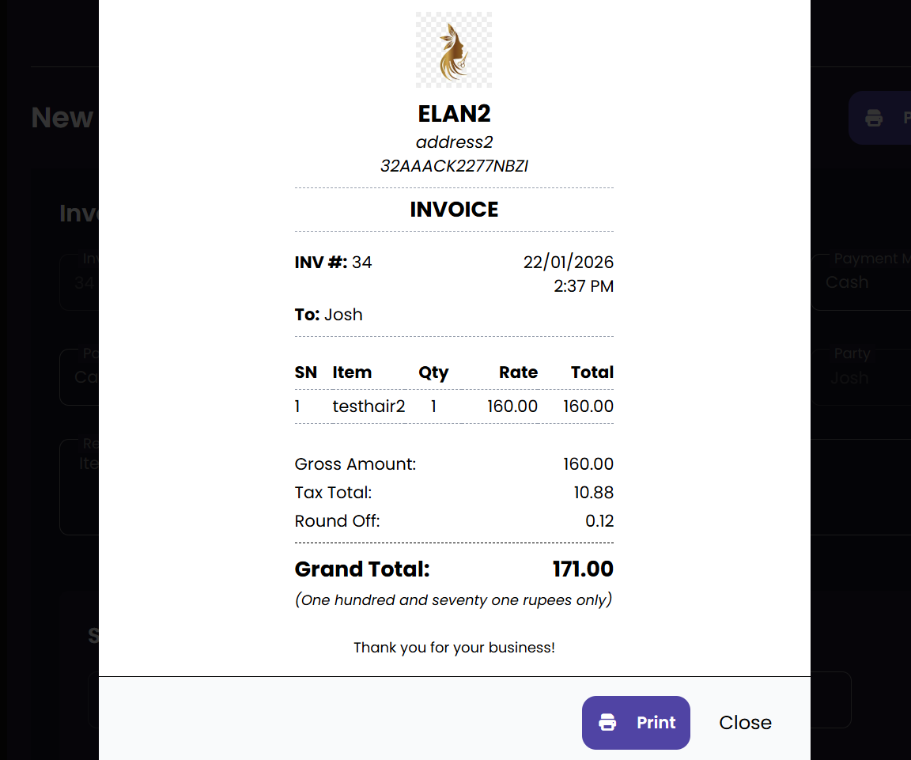Click the amount in words line
Image resolution: width=911 pixels, height=760 pixels.
point(454,599)
